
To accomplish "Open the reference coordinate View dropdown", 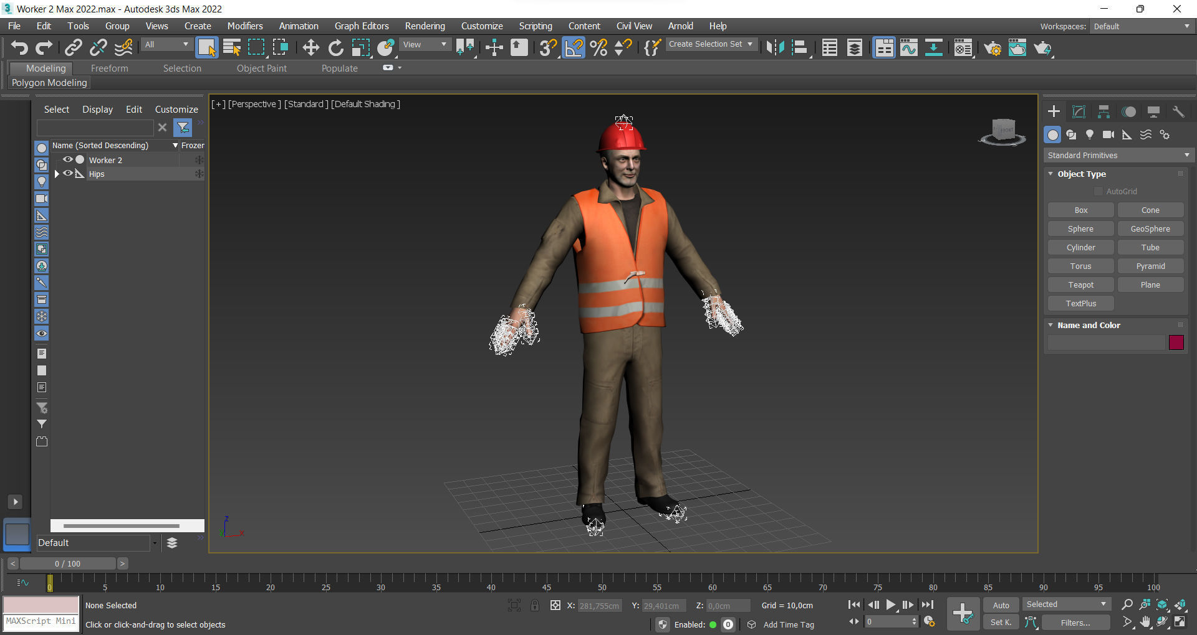I will coord(425,45).
